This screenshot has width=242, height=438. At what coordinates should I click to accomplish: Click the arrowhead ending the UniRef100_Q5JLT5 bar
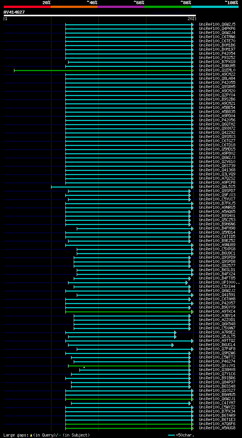(x=175, y=337)
